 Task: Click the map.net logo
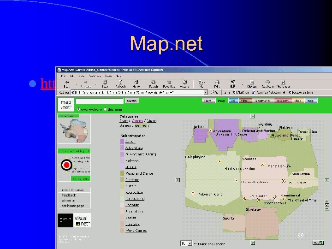point(66,105)
